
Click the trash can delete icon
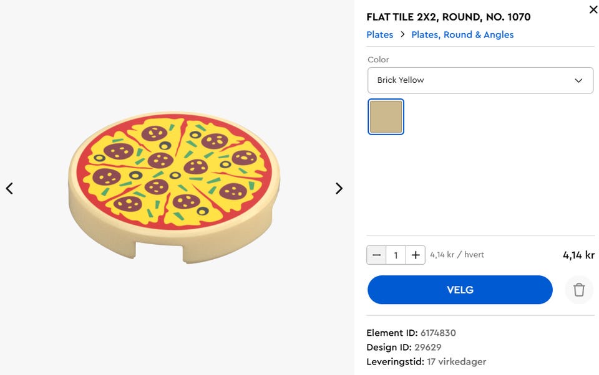click(579, 290)
